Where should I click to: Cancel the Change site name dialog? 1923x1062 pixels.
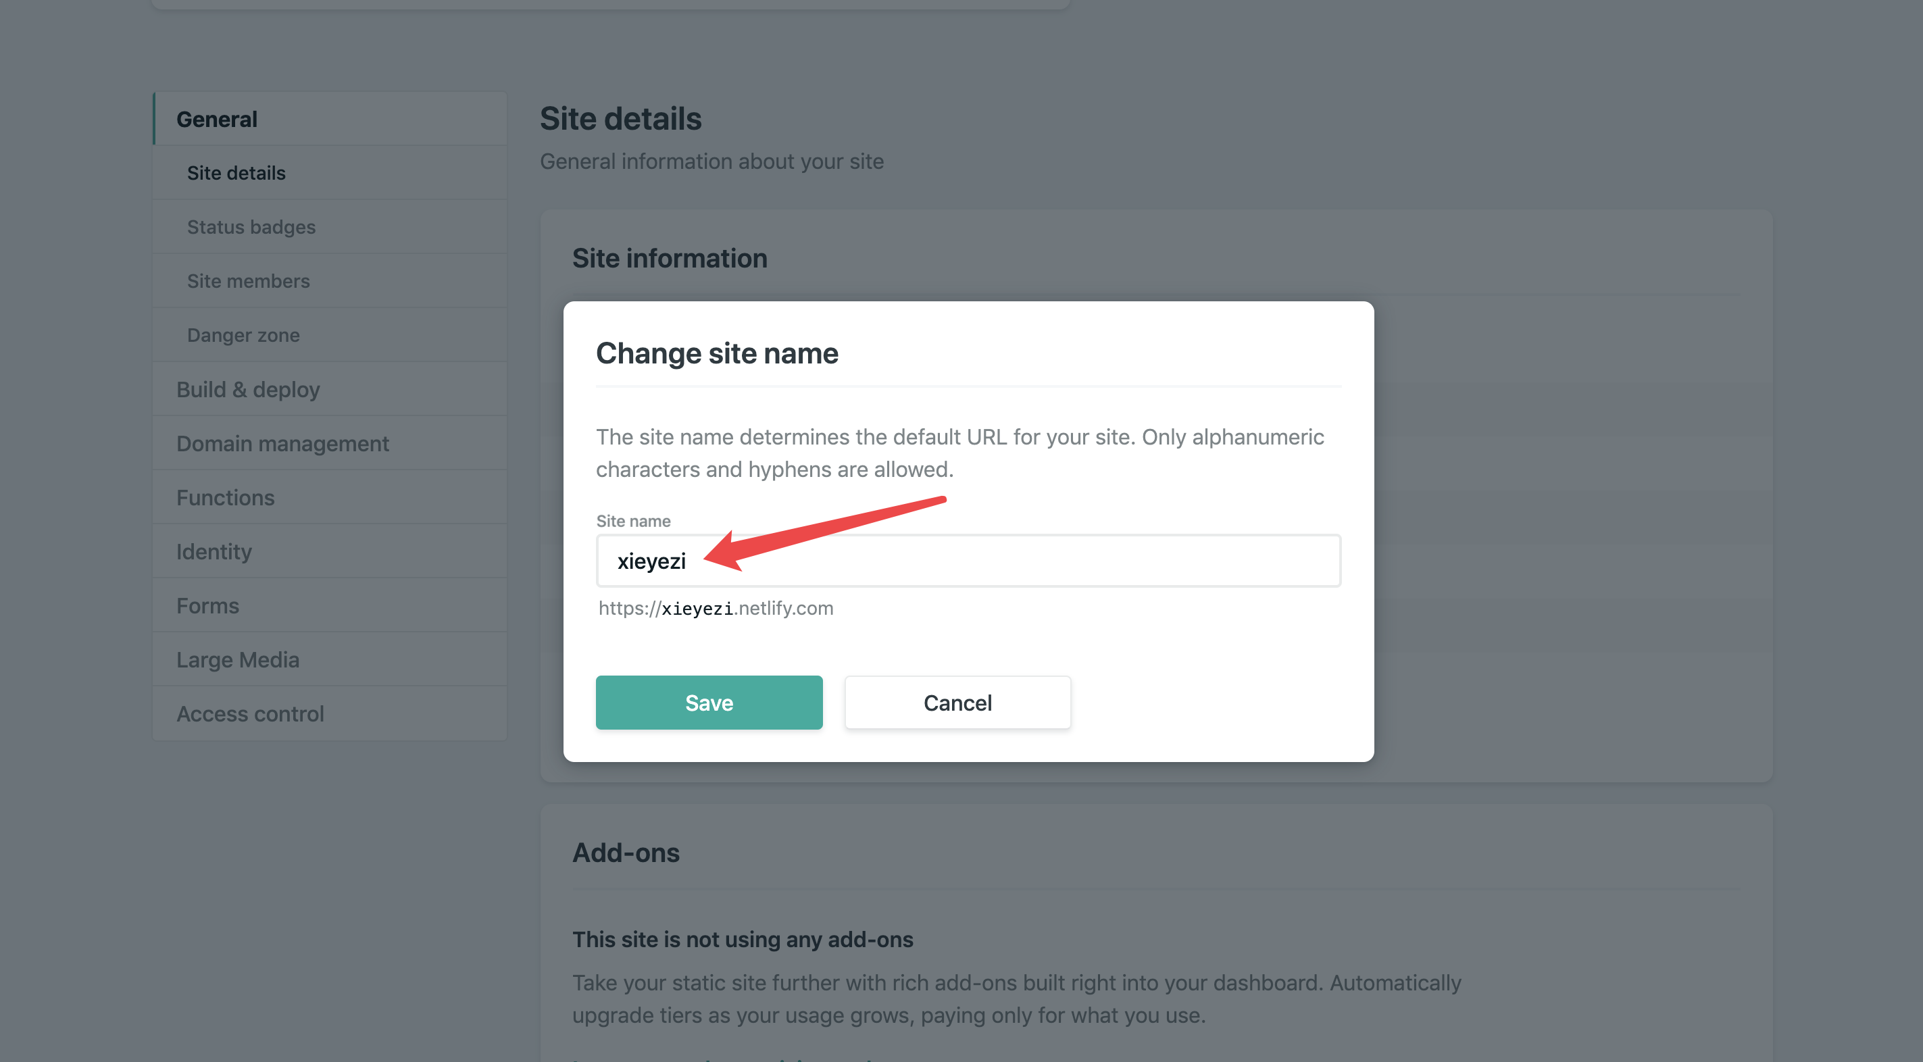tap(957, 703)
